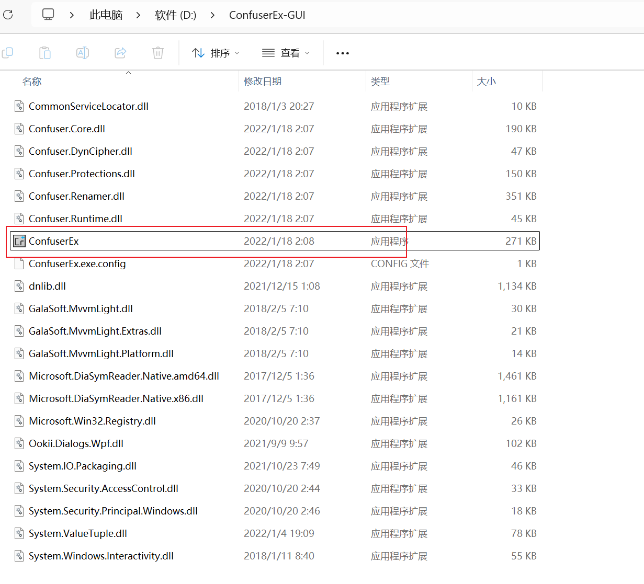644x584 pixels.
Task: Click the Microsoft.DiaSymReader.Native.x86.dll file icon
Action: tap(19, 398)
